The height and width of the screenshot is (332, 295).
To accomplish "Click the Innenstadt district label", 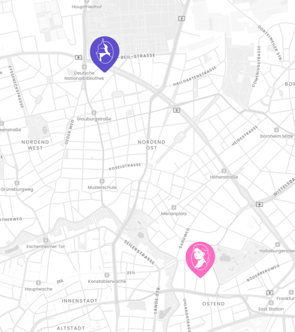I will (79, 301).
